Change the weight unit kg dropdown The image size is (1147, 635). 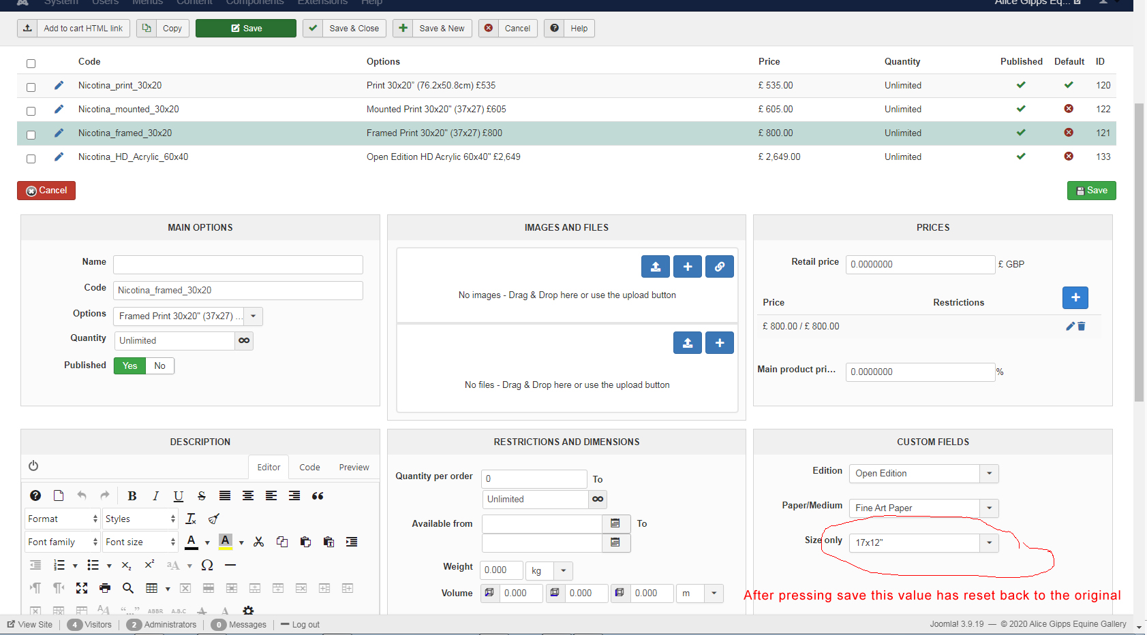(549, 570)
